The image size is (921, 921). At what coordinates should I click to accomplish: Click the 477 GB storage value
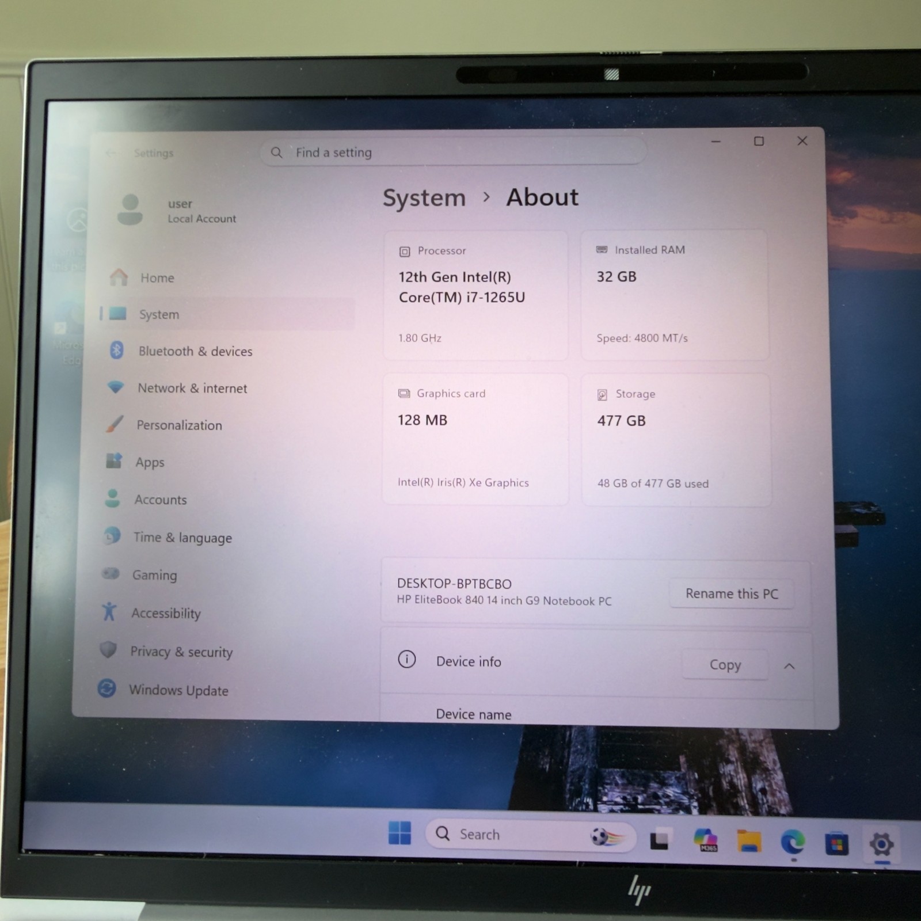coord(622,421)
